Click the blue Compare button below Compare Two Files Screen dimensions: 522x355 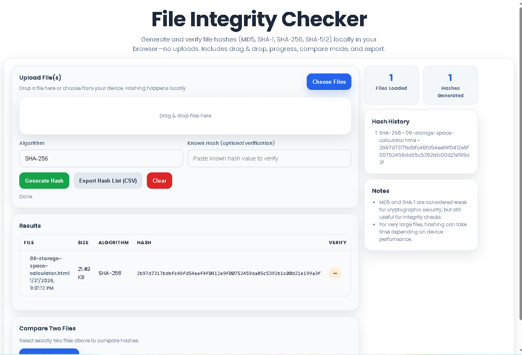click(49, 352)
